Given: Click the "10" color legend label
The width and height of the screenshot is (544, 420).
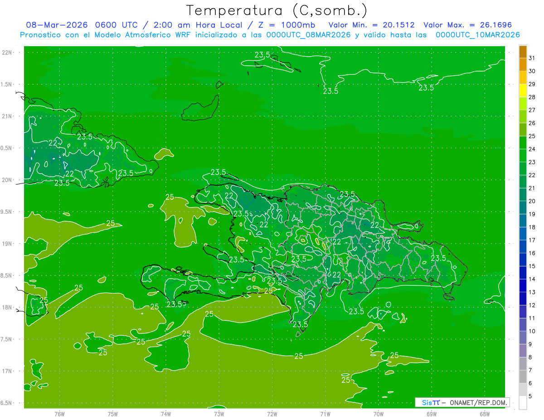Looking at the screenshot, I should (x=532, y=331).
